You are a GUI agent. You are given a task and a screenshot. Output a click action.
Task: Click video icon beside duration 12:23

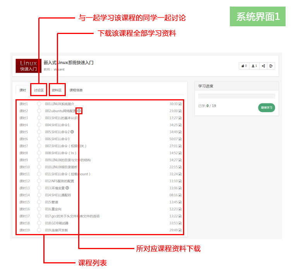pos(180,209)
